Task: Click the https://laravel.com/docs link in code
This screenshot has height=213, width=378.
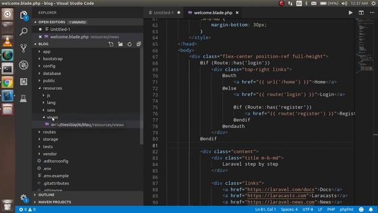Action: pos(281,189)
